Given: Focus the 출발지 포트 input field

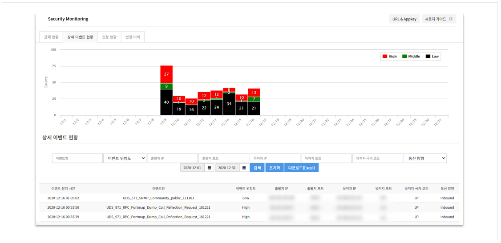Looking at the screenshot, I should tap(224, 158).
